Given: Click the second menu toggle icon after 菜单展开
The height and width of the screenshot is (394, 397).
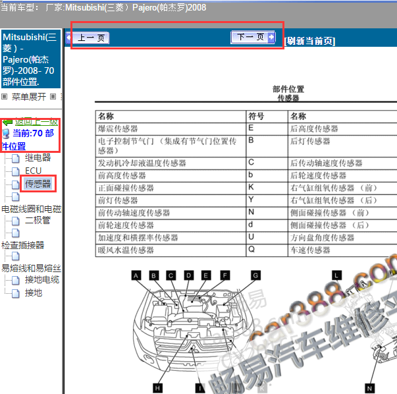Looking at the screenshot, I should coord(53,97).
